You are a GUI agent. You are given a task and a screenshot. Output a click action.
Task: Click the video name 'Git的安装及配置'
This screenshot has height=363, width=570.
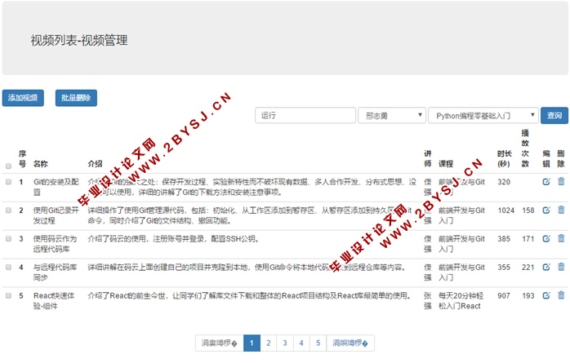56,187
